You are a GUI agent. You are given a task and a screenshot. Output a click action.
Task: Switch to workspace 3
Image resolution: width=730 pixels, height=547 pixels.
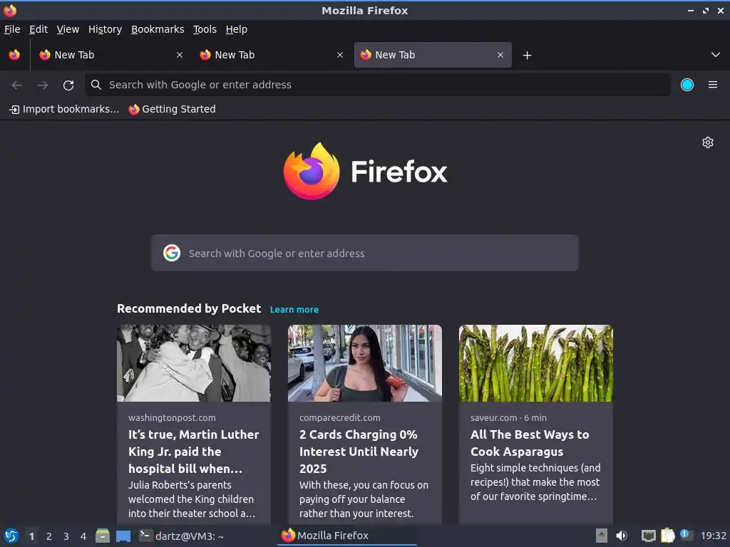[66, 536]
